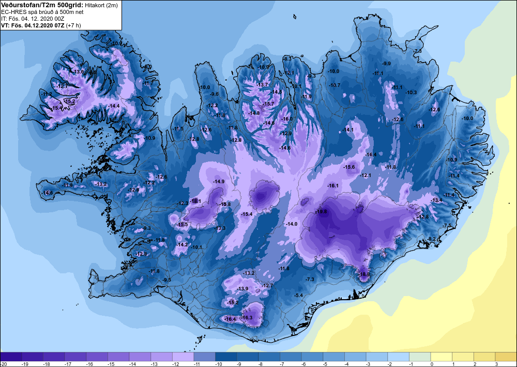
Task: Select the -16.3 temperature label
Action: (247, 317)
